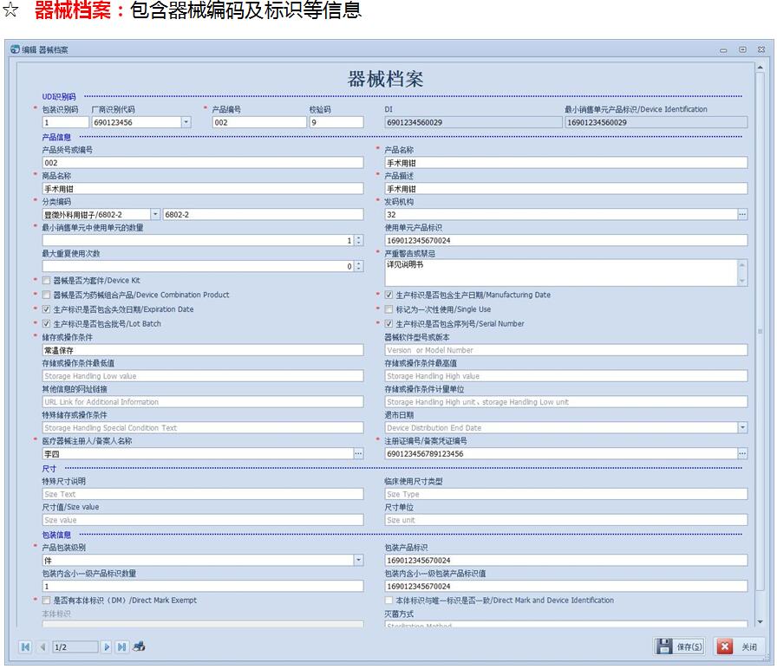Open the 发码机构 ellipsis lookup button
The image size is (777, 669).
pyautogui.click(x=742, y=214)
